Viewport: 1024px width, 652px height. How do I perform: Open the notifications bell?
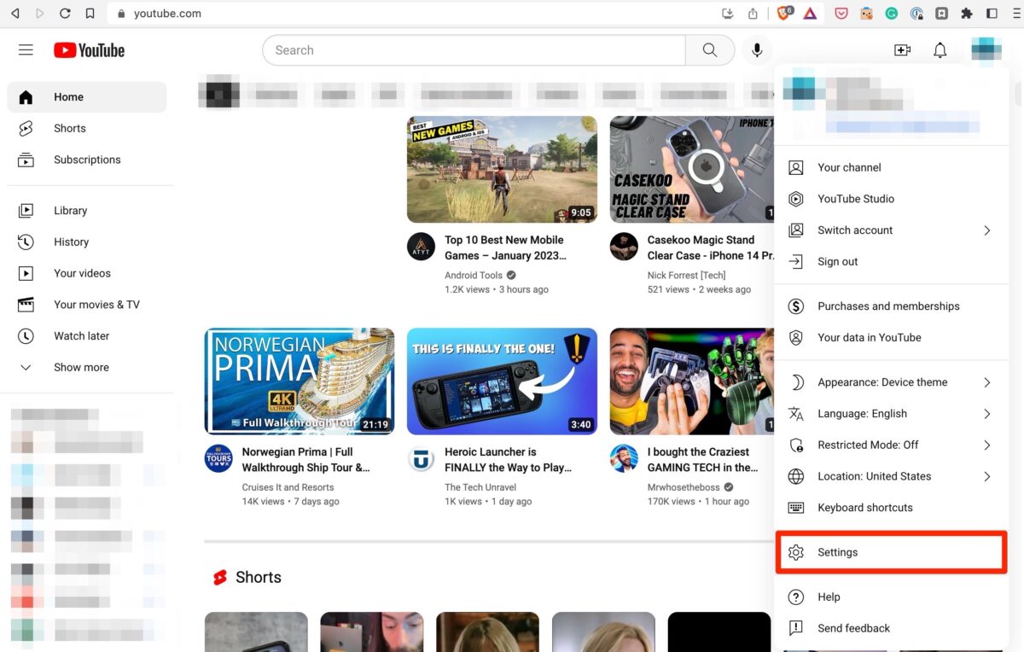pyautogui.click(x=940, y=50)
